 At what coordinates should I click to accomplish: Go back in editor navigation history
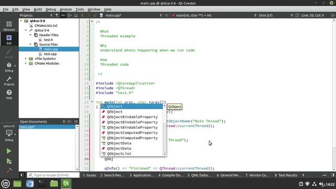tap(82, 15)
